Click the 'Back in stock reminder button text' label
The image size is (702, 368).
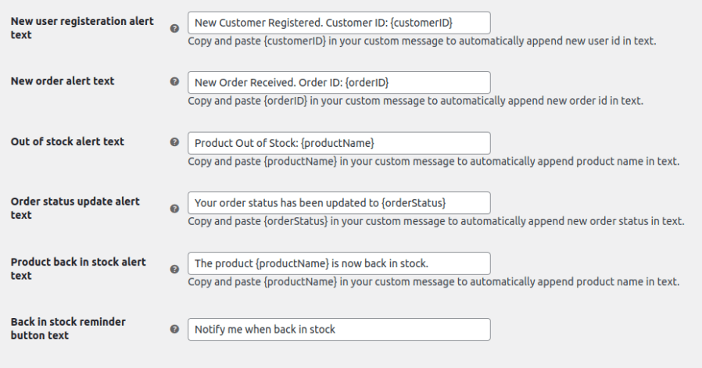tap(68, 328)
